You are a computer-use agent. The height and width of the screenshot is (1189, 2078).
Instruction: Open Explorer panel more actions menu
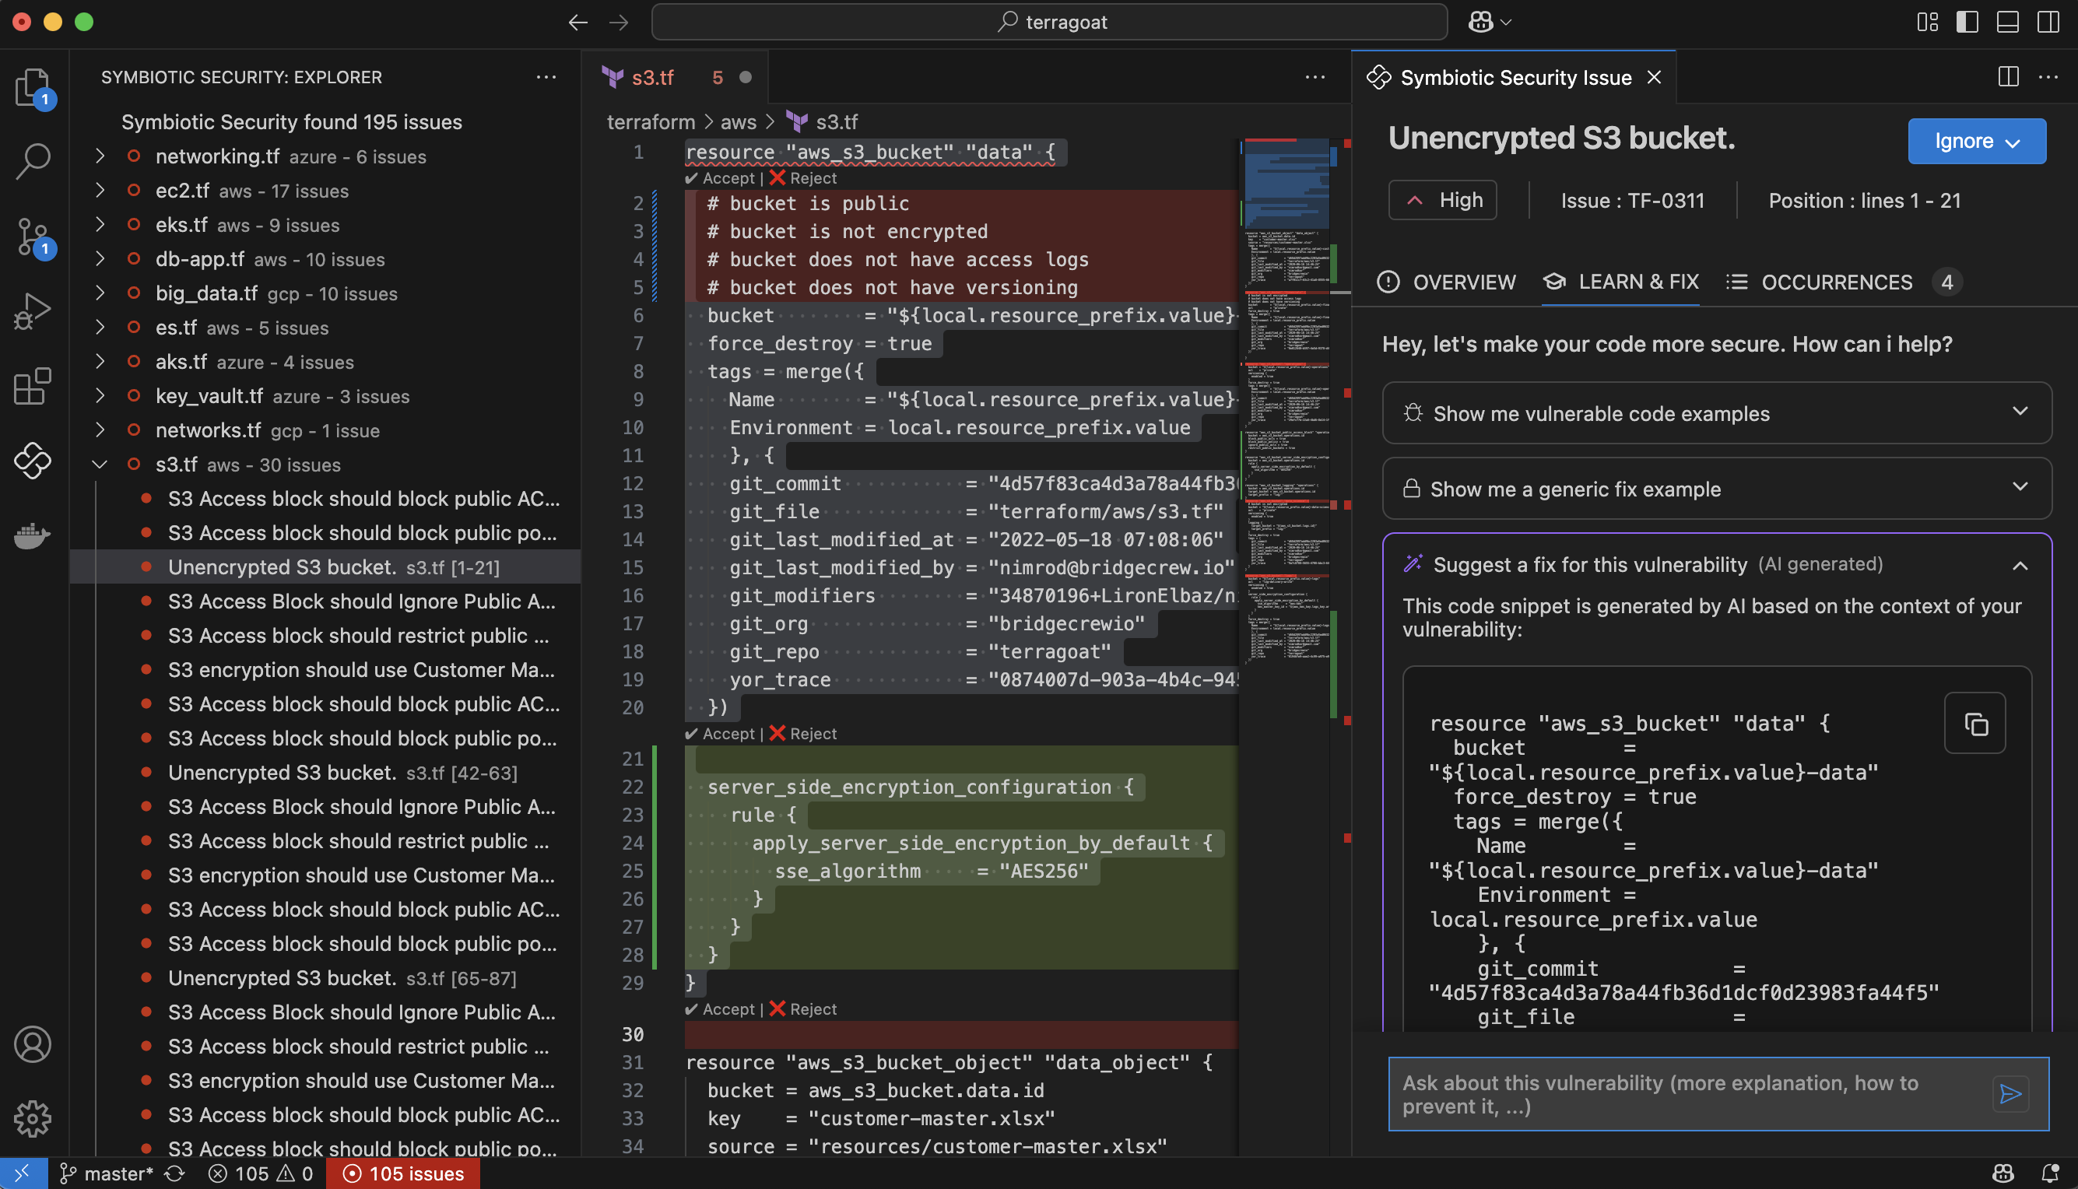tap(546, 77)
